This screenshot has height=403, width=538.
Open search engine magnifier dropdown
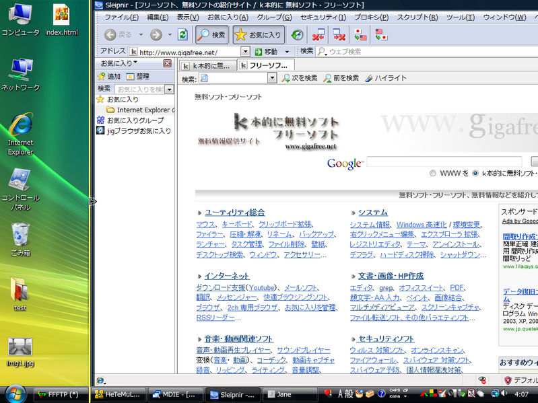[x=321, y=52]
